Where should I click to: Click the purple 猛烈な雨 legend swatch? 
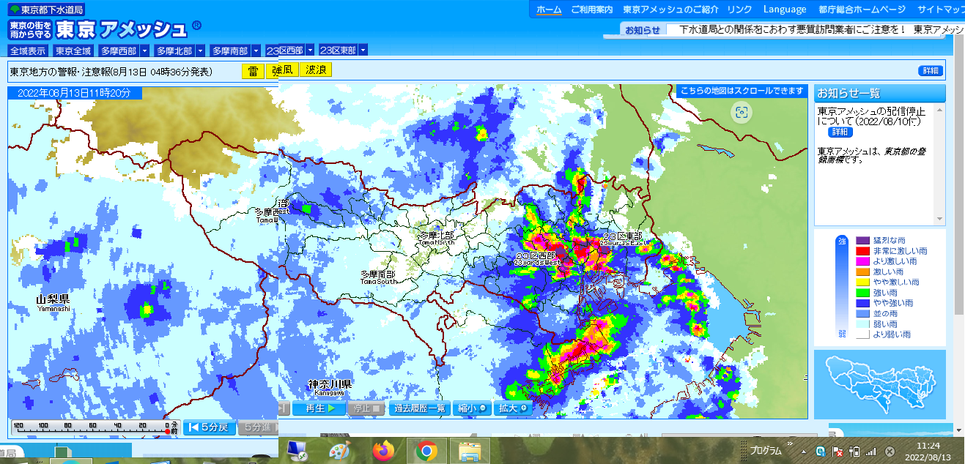(862, 241)
